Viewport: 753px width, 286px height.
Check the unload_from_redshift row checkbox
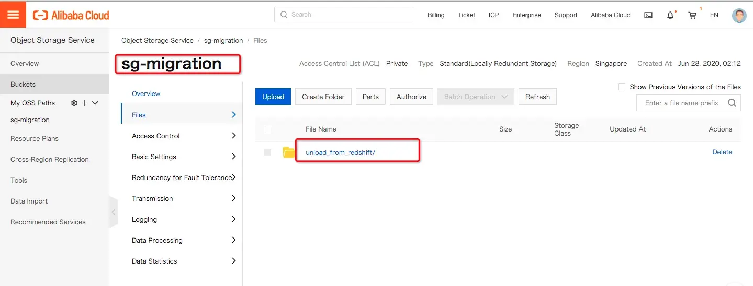(x=267, y=152)
